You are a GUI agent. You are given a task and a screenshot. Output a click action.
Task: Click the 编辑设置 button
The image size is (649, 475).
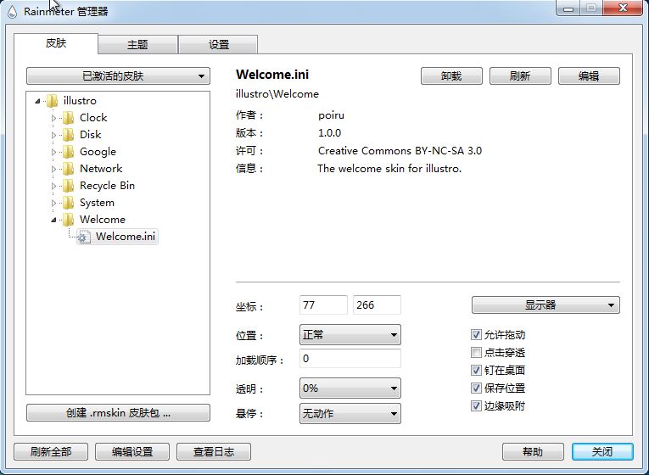(132, 452)
